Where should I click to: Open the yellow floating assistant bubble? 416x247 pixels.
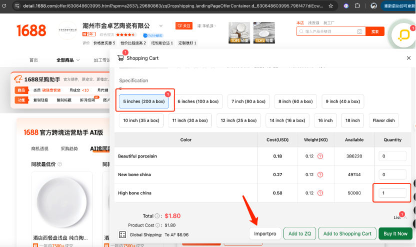pos(403,35)
